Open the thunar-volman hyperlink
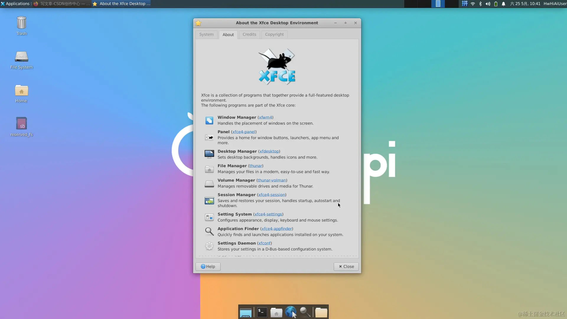567x319 pixels. pos(272,180)
